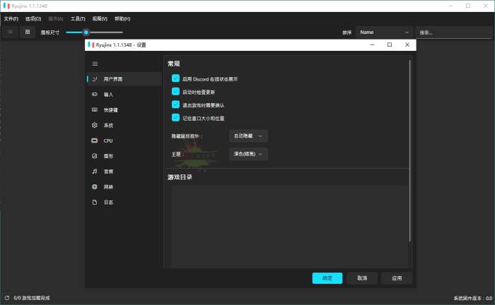This screenshot has width=495, height=305.
Task: Click the graphics icon beside 图形
Action: pos(94,155)
